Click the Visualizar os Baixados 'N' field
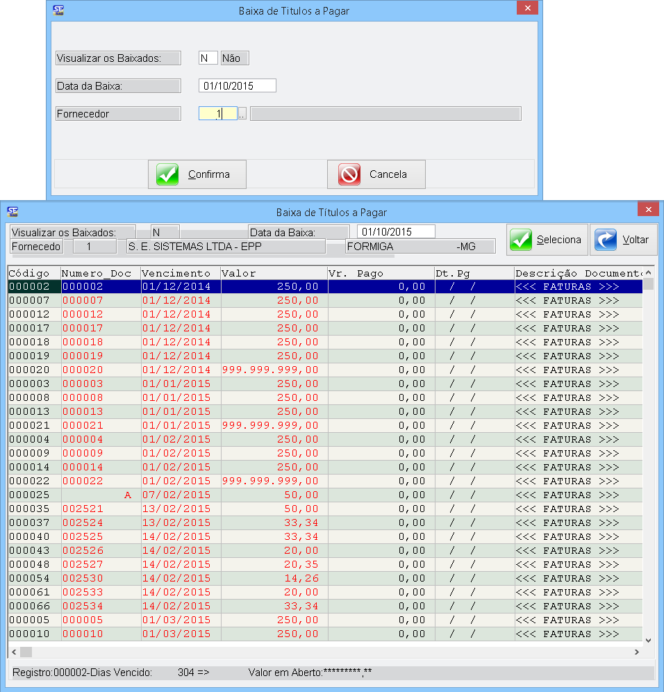 [208, 58]
